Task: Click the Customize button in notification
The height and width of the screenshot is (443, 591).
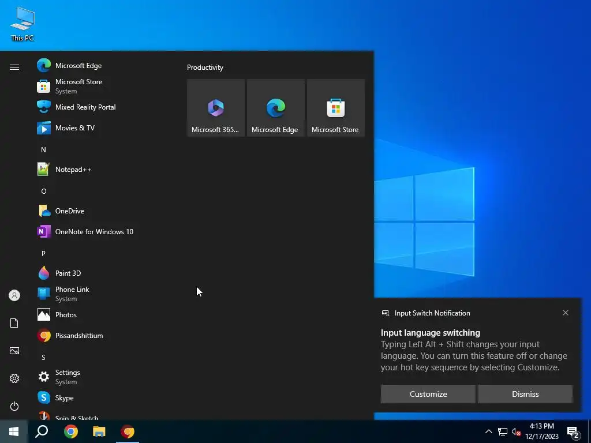Action: tap(428, 394)
